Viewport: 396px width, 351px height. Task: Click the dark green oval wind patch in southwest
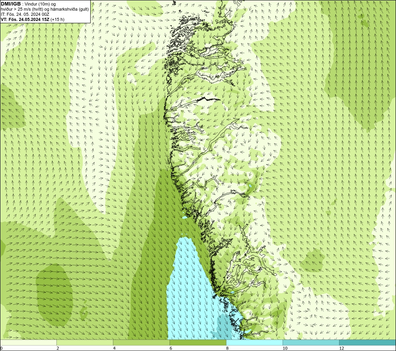pos(53,295)
